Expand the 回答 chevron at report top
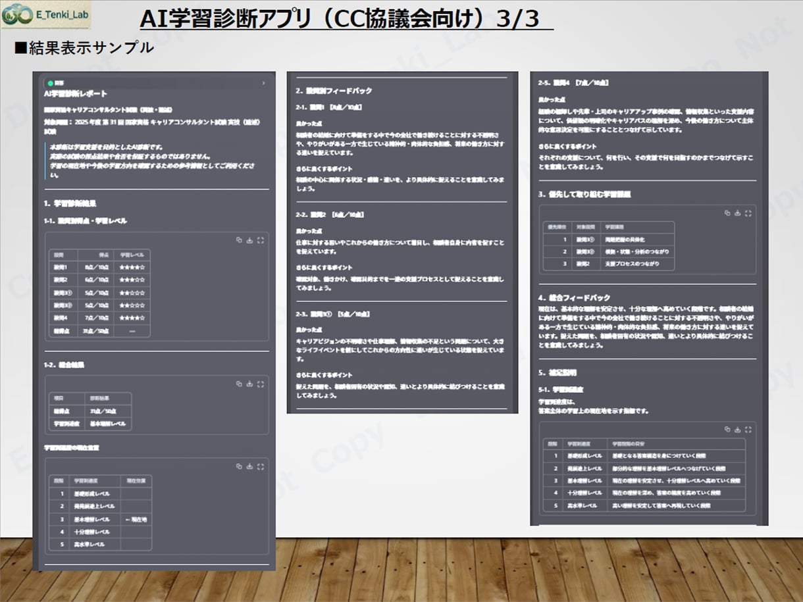Image resolution: width=803 pixels, height=602 pixels. pyautogui.click(x=263, y=83)
